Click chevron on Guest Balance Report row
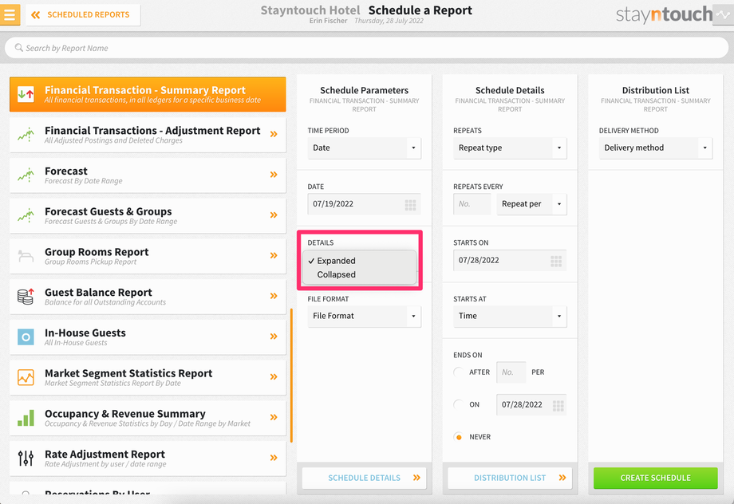This screenshot has width=734, height=504. click(274, 296)
